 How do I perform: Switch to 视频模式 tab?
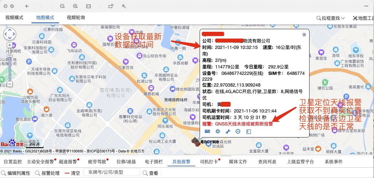pyautogui.click(x=14, y=18)
